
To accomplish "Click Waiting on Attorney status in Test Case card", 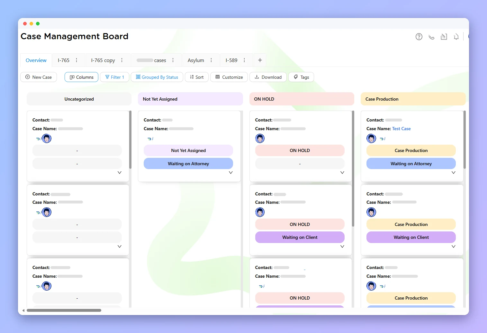I will [x=411, y=164].
